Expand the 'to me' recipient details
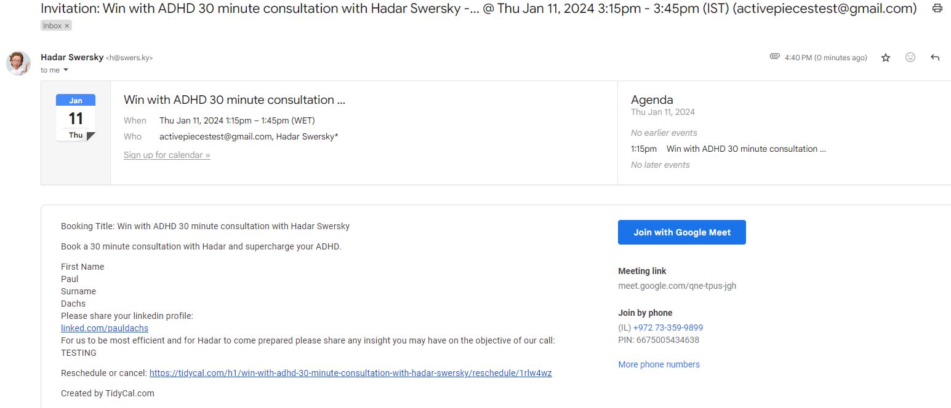Screen dimensions: 951x408 (x=54, y=70)
